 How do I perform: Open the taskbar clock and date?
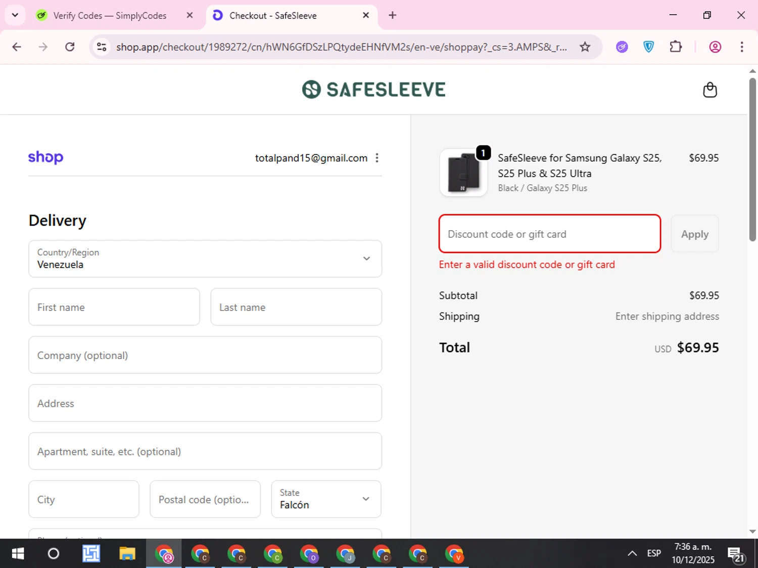click(693, 553)
